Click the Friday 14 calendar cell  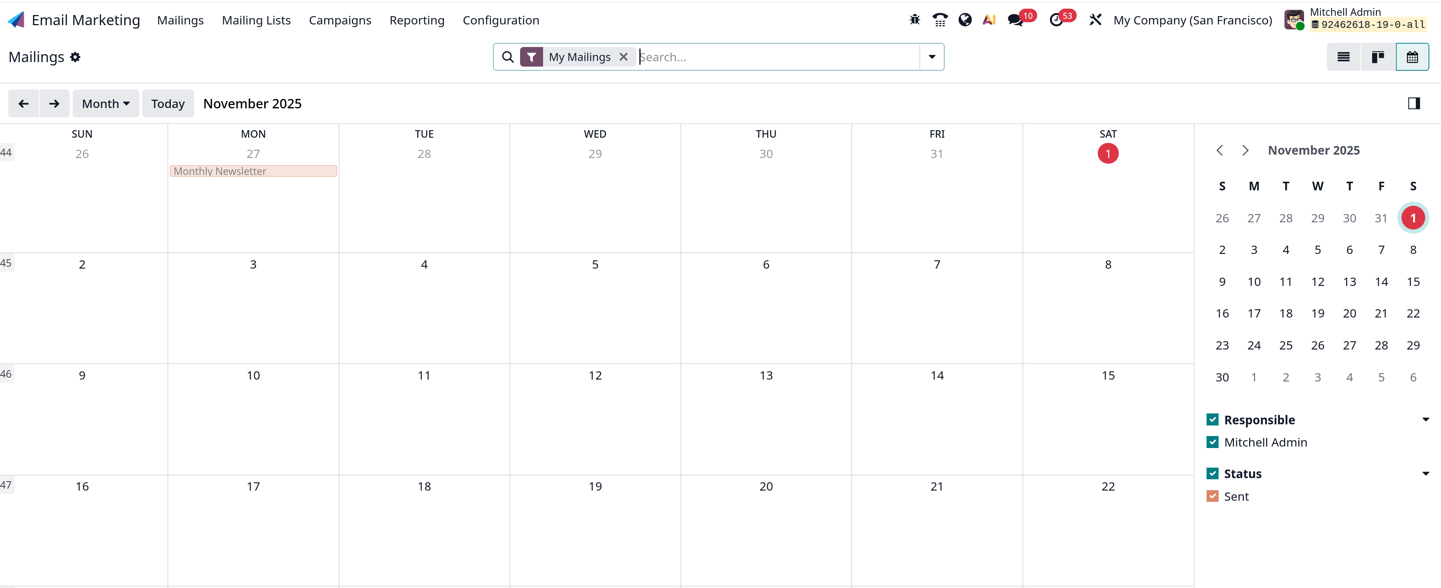(937, 419)
